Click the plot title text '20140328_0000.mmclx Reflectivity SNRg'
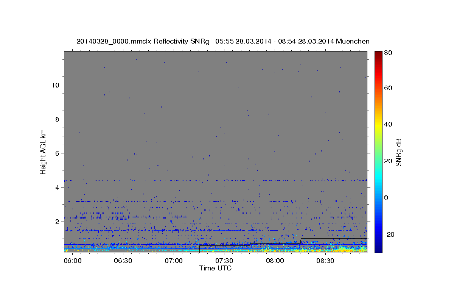454x303 pixels. (x=143, y=41)
